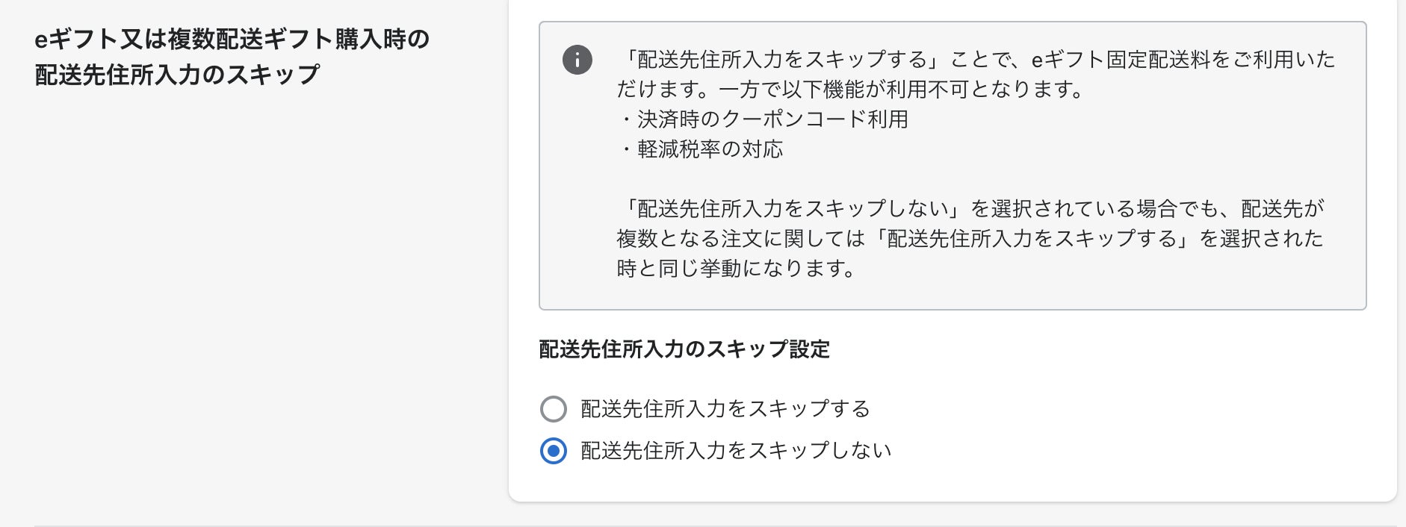Select the 配送先住所入力をスキップしない radio button
The height and width of the screenshot is (527, 1406).
pyautogui.click(x=554, y=451)
